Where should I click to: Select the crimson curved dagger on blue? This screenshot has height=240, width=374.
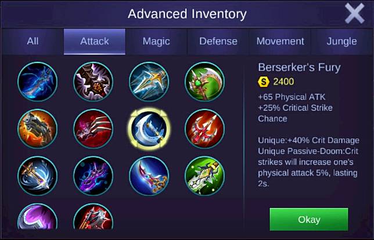coord(149,176)
